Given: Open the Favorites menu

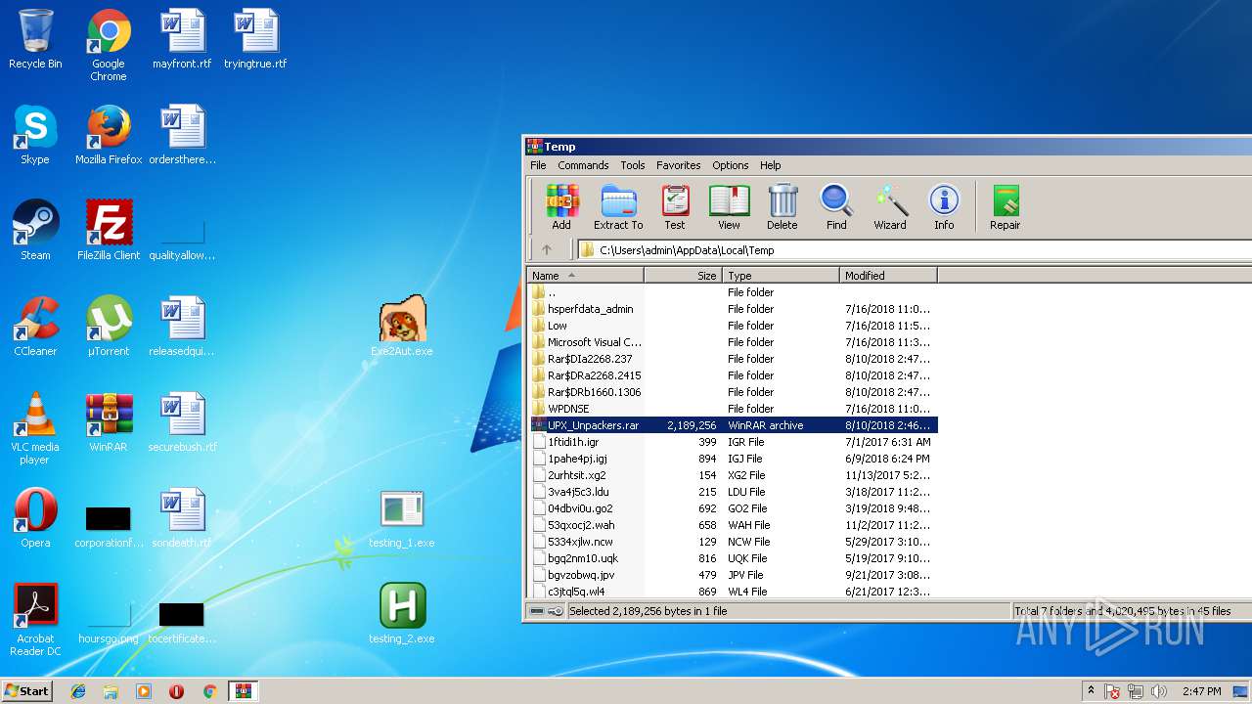Looking at the screenshot, I should [678, 165].
